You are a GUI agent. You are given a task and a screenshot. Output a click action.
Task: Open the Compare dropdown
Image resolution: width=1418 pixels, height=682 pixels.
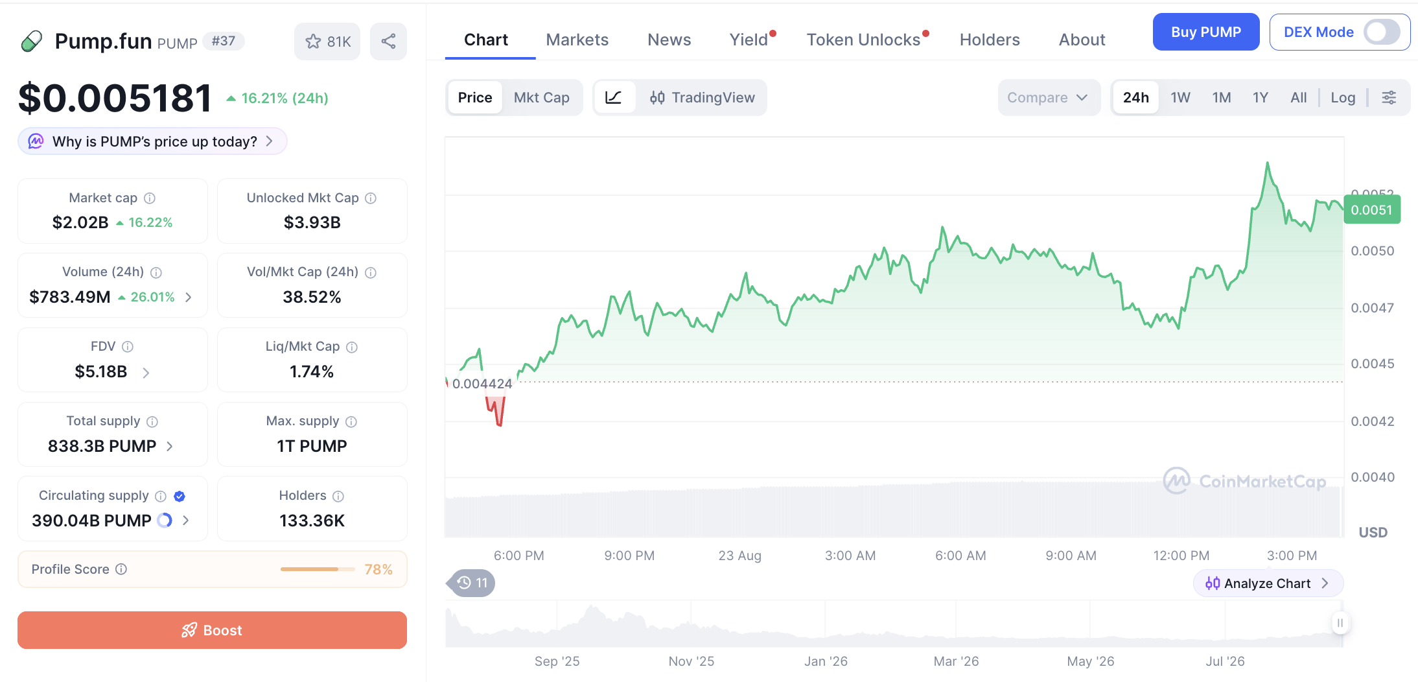1049,97
